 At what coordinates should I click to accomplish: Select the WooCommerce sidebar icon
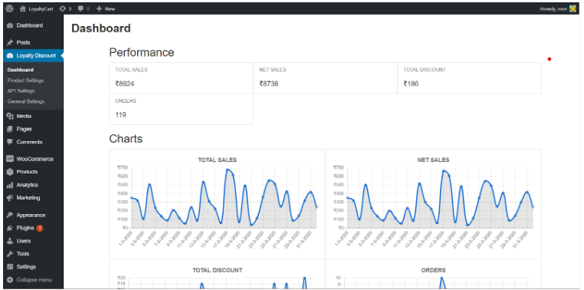(10, 159)
